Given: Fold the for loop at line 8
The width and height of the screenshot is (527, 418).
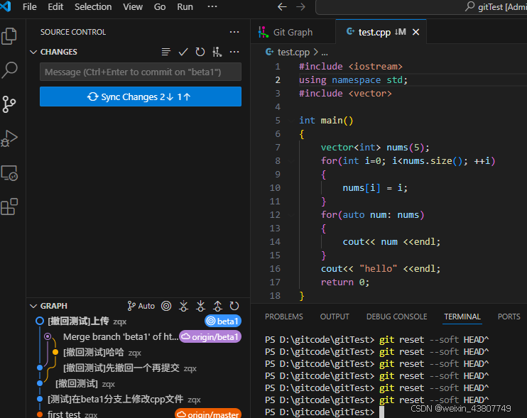Looking at the screenshot, I should tap(290, 161).
